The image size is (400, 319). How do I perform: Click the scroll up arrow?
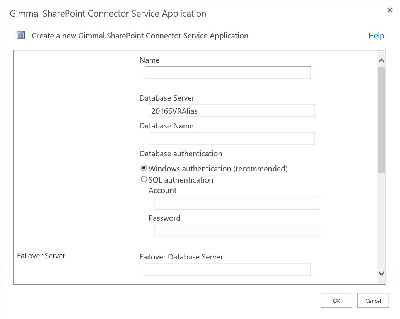381,61
